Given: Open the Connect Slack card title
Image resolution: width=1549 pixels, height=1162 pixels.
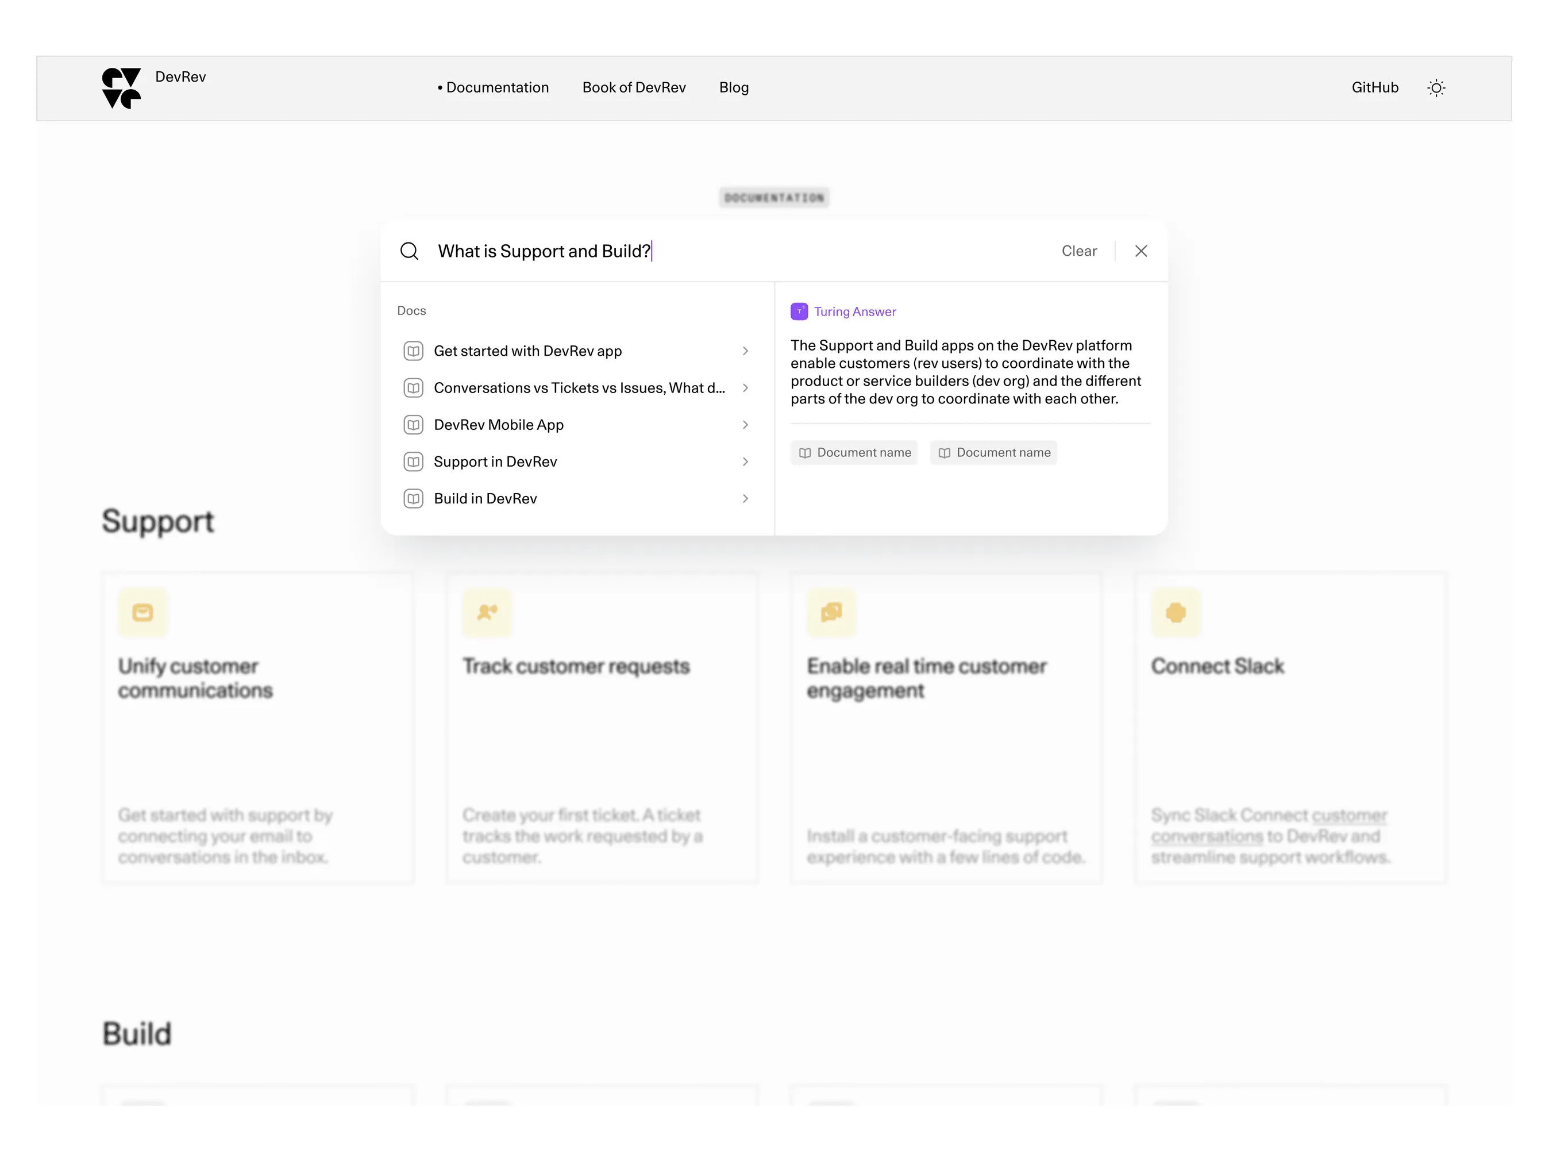Looking at the screenshot, I should click(1218, 666).
